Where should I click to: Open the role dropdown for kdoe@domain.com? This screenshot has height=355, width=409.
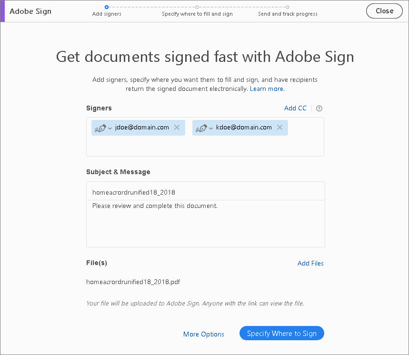click(211, 128)
